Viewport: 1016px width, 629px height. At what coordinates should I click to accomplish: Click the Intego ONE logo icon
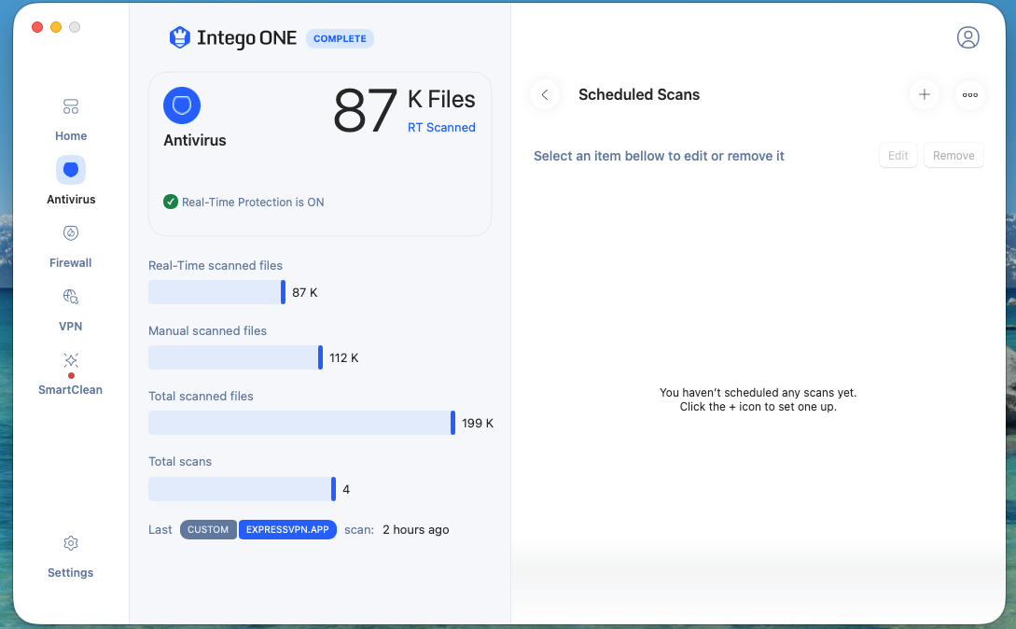(x=179, y=37)
